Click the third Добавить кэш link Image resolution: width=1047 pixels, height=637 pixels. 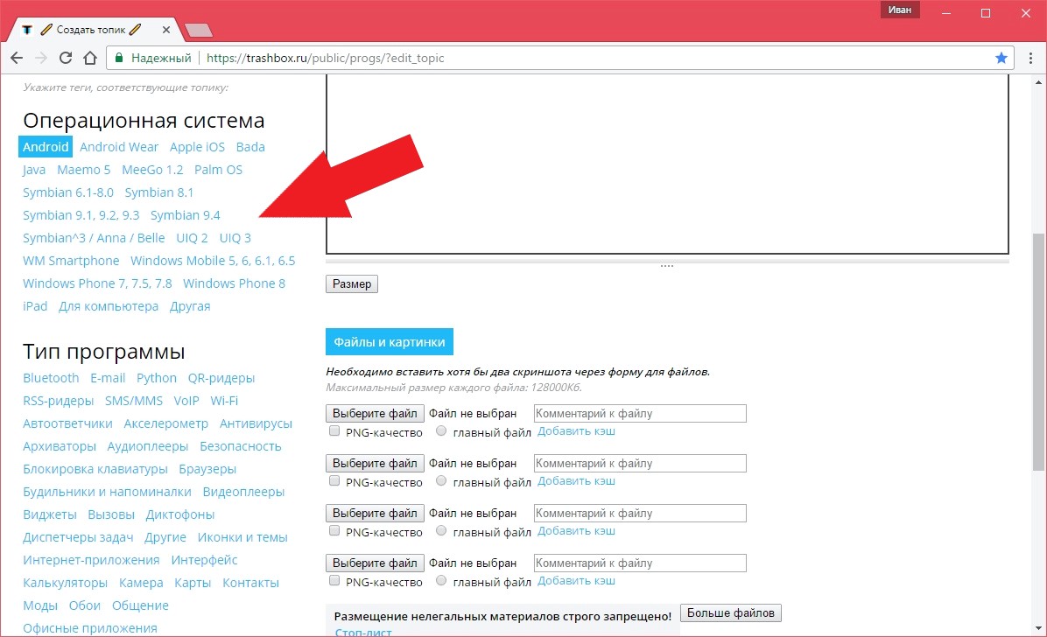[576, 531]
